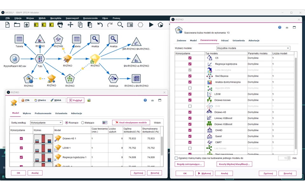
Task: Click the Wykonaj button
Action: [204, 173]
